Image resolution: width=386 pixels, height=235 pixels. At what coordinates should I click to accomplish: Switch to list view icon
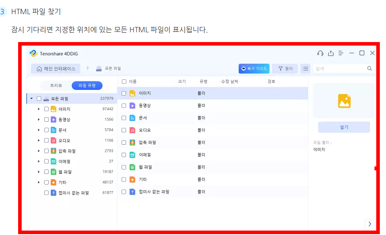[305, 69]
